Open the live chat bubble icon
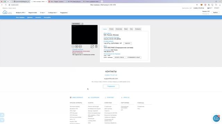222x124 pixels. tap(216, 118)
